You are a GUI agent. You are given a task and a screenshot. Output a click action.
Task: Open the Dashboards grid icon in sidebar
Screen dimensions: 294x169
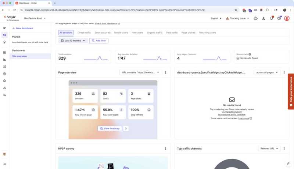(4, 35)
